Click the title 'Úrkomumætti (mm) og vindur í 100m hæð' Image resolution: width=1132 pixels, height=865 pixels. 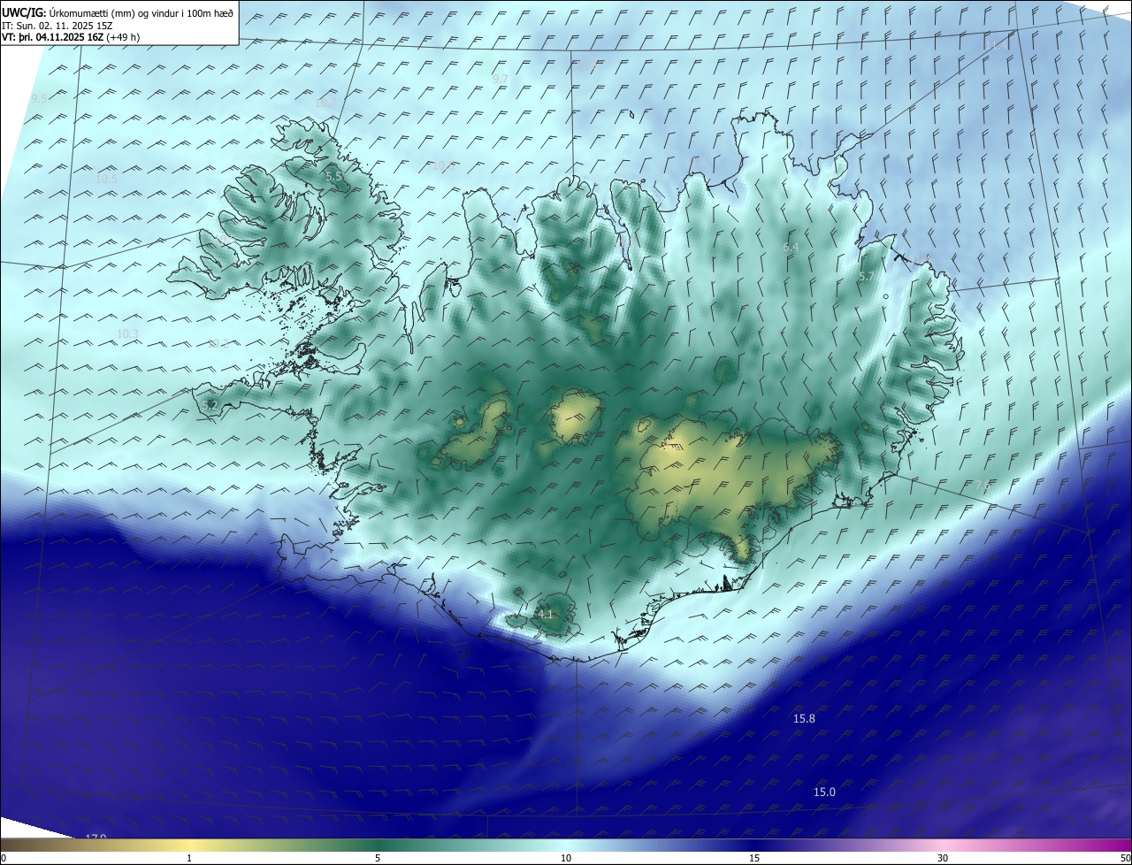[x=141, y=12]
